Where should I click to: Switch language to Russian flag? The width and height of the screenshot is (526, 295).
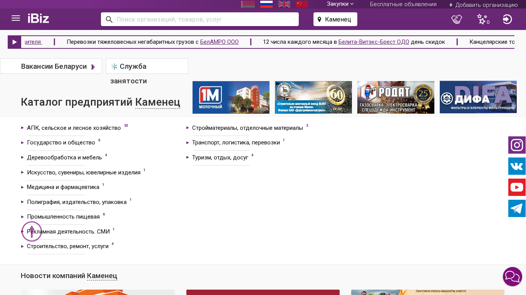(x=266, y=4)
